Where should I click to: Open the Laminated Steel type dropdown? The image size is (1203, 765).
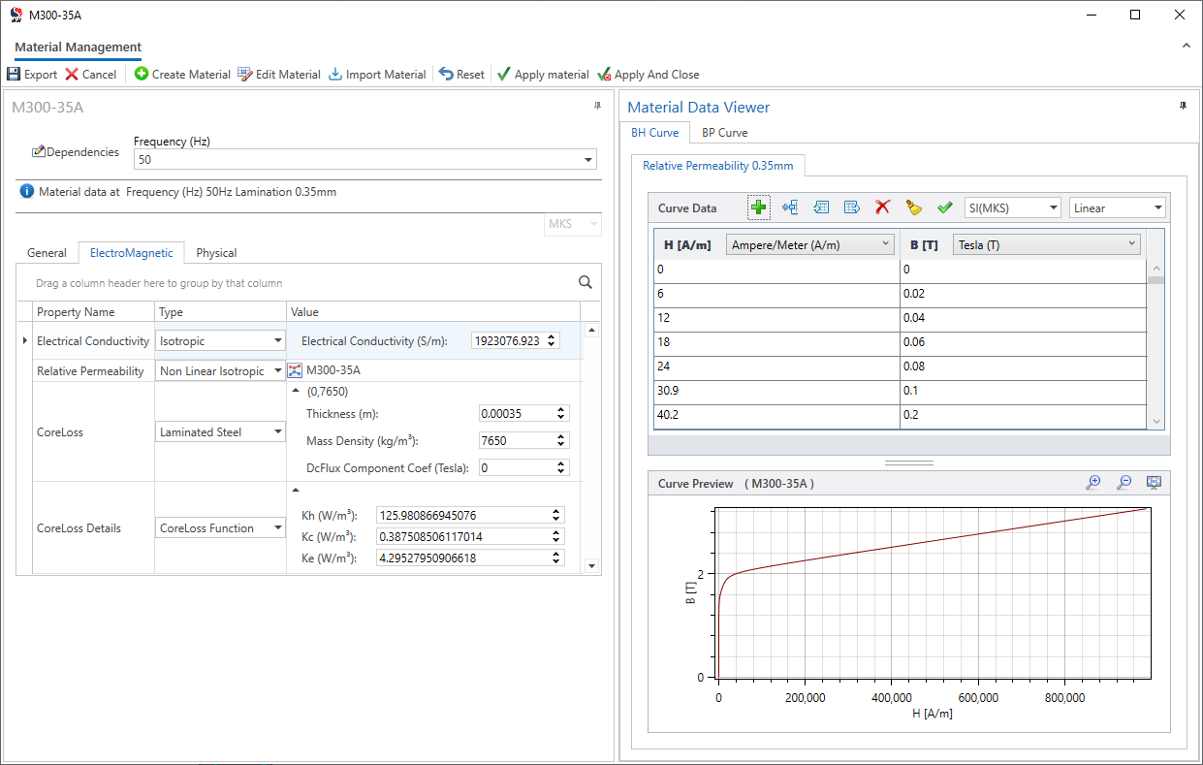click(x=278, y=432)
